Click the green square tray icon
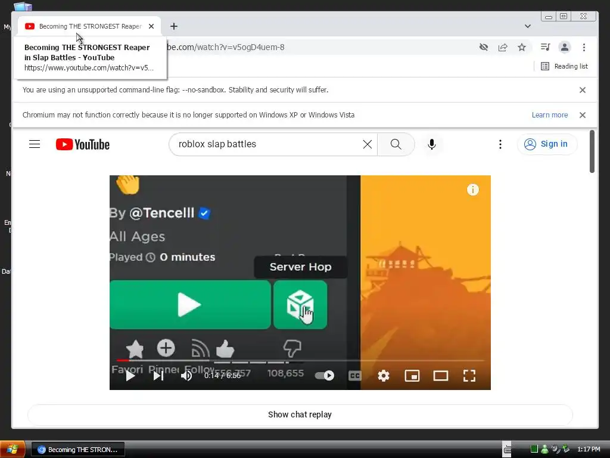Image resolution: width=610 pixels, height=458 pixels. tap(534, 449)
